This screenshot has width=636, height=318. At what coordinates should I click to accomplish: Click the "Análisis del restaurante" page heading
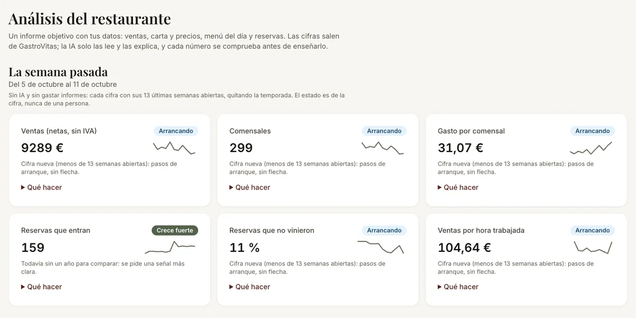tap(90, 19)
